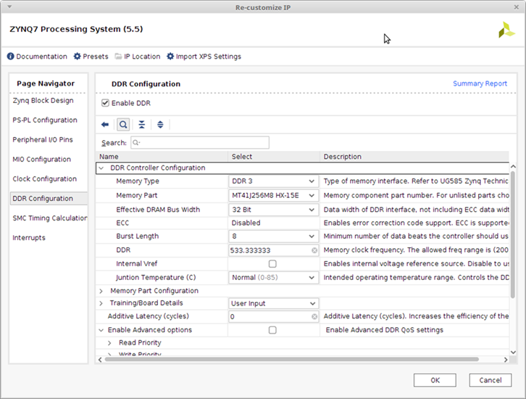Click the Search input field
Screen dimensions: 526x399
point(199,143)
